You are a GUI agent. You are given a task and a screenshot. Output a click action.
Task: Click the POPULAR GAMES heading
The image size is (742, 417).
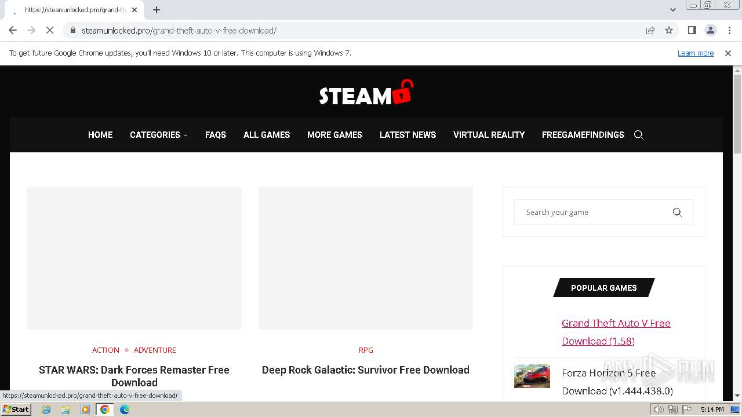pos(604,288)
